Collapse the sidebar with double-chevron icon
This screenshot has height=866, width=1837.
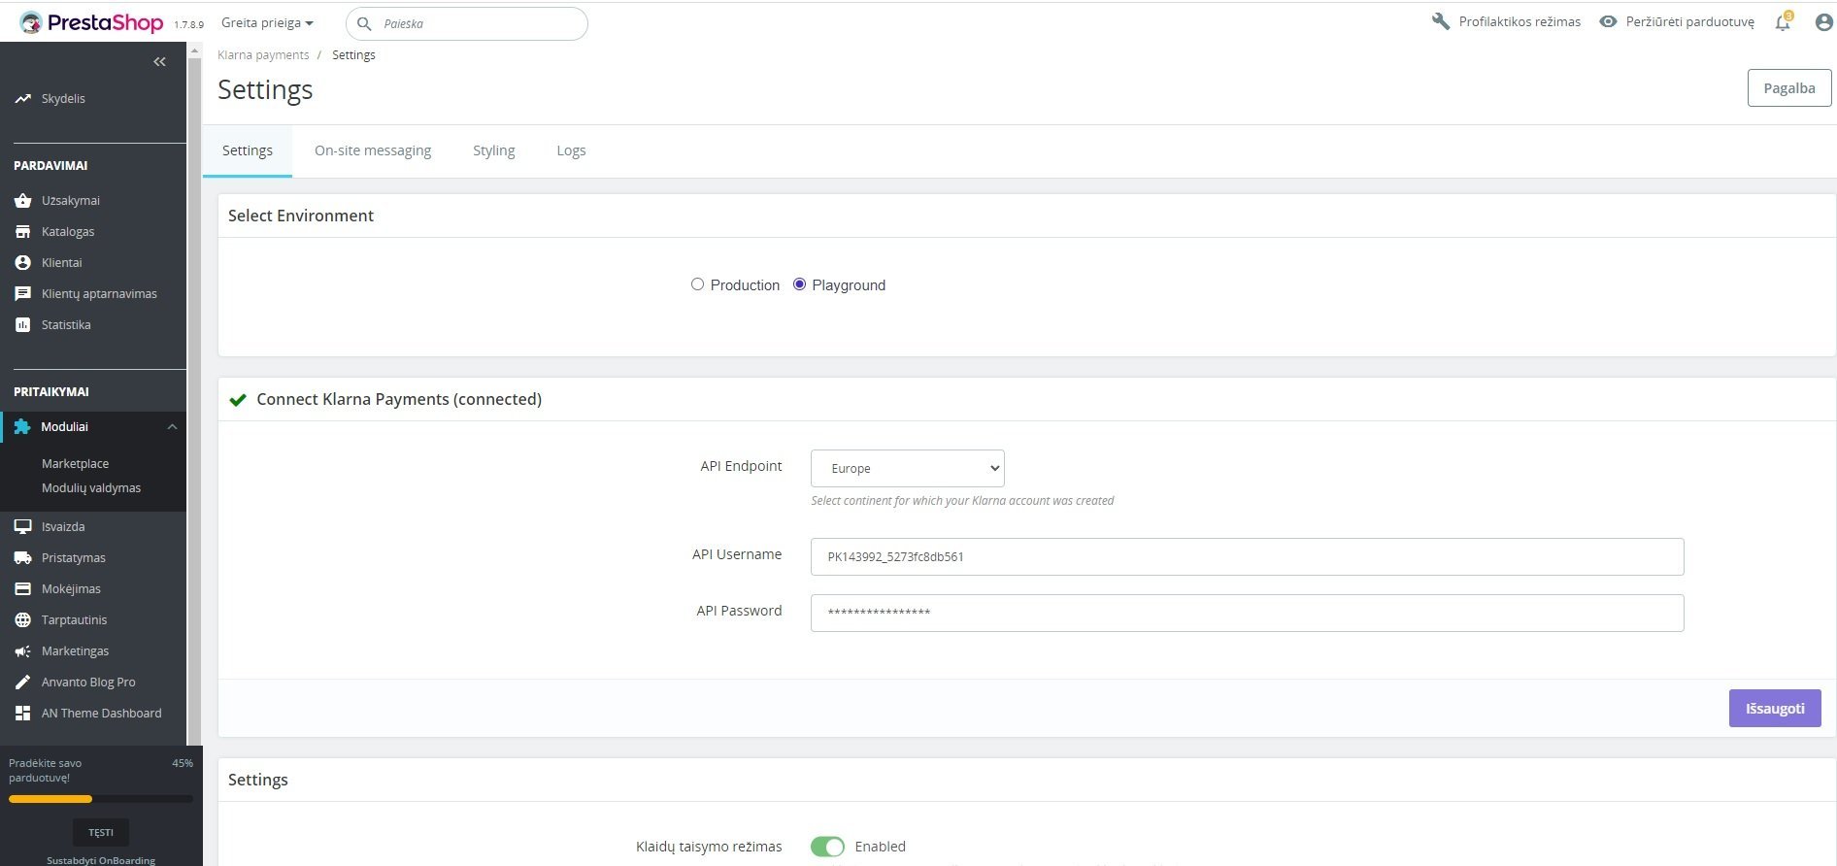159,62
